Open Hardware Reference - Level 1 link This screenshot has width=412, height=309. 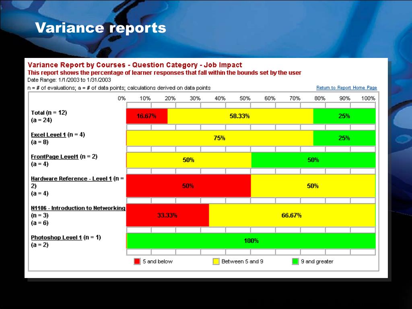(x=72, y=179)
